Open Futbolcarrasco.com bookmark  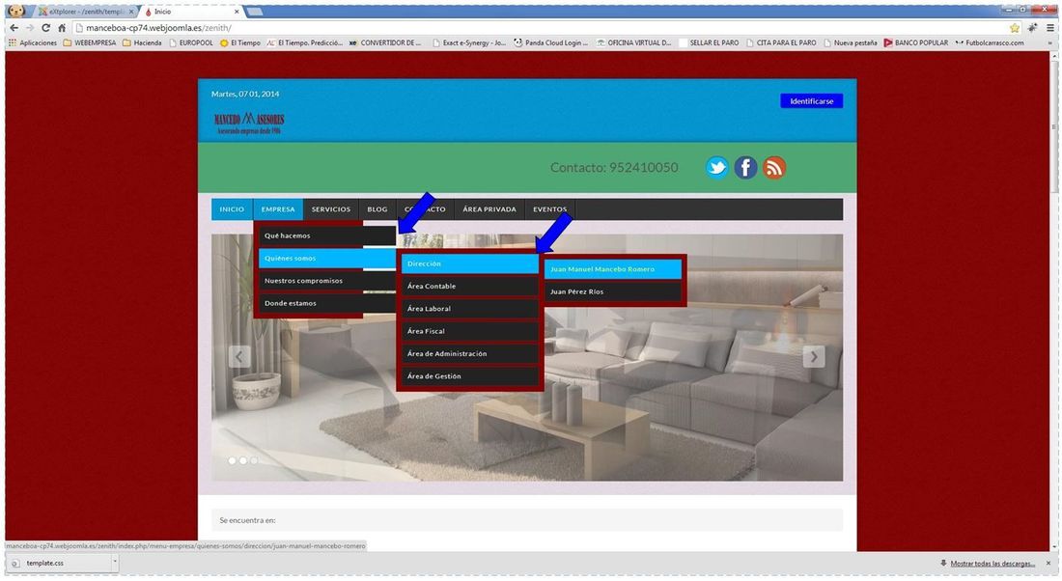[x=990, y=42]
